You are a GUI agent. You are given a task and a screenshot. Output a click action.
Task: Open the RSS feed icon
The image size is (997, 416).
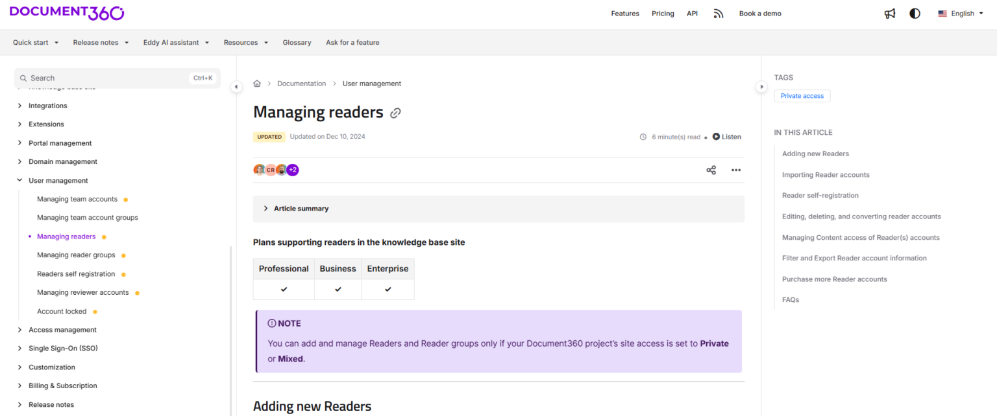[x=718, y=13]
